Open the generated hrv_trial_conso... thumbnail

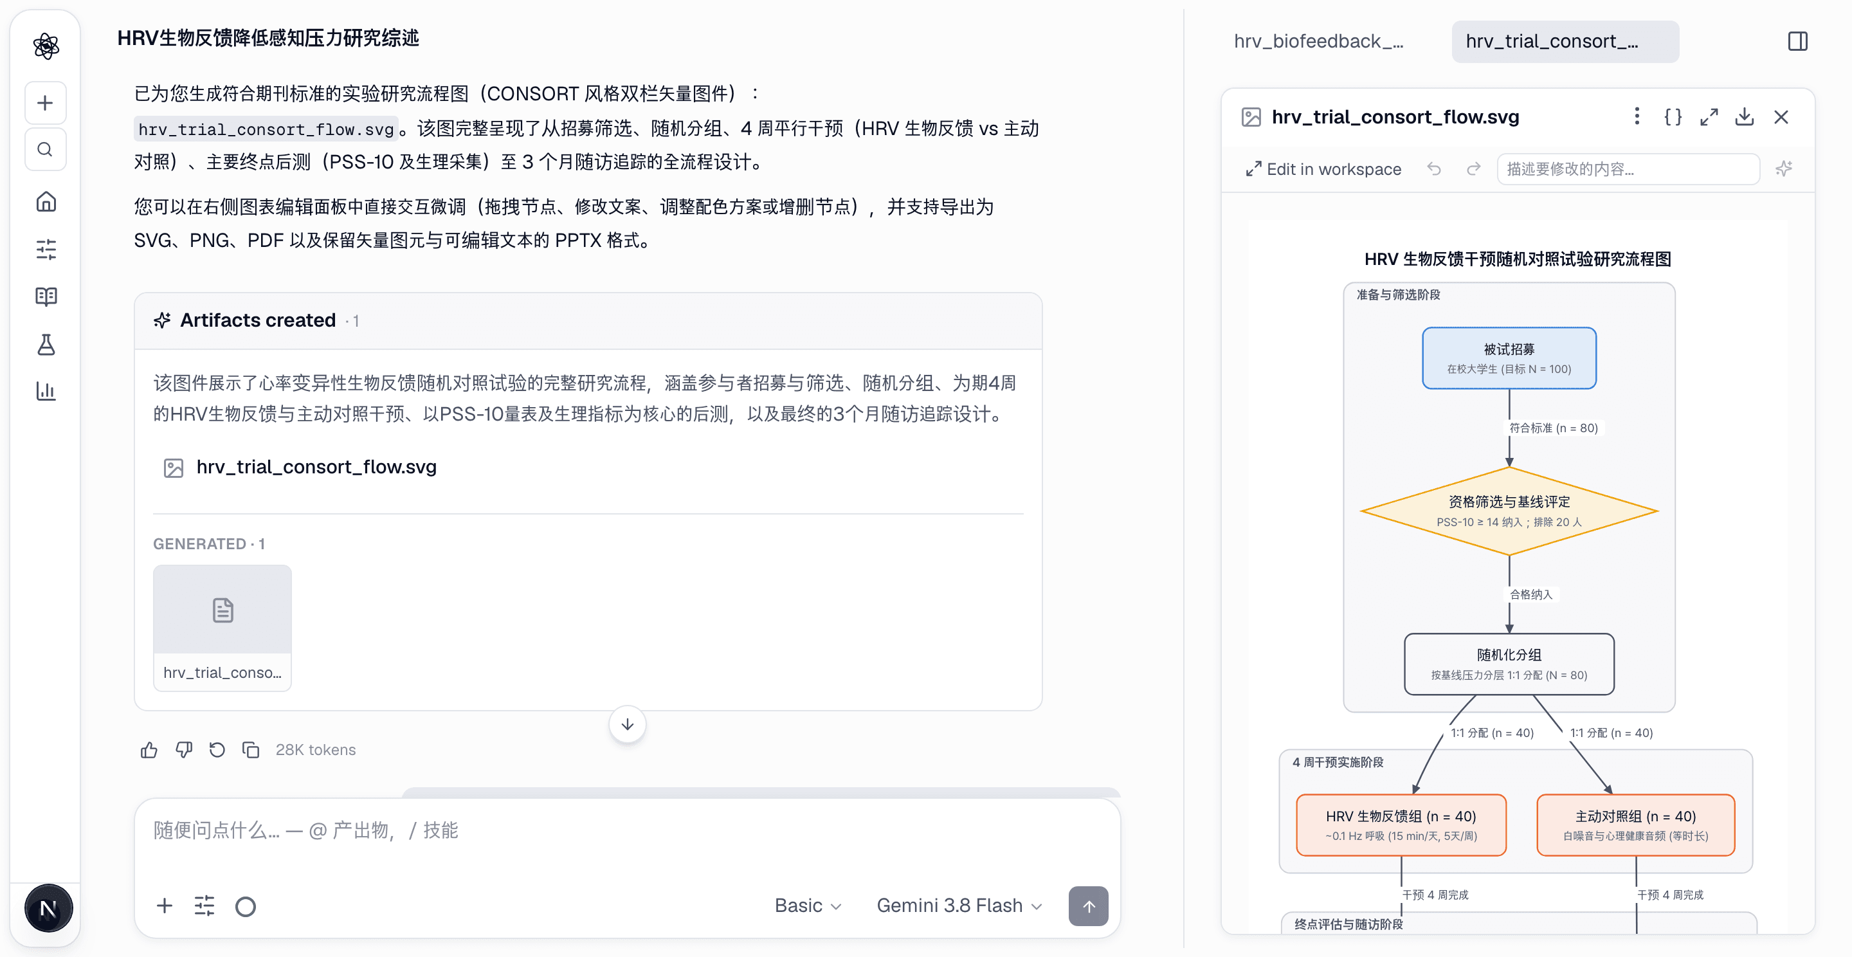(222, 628)
